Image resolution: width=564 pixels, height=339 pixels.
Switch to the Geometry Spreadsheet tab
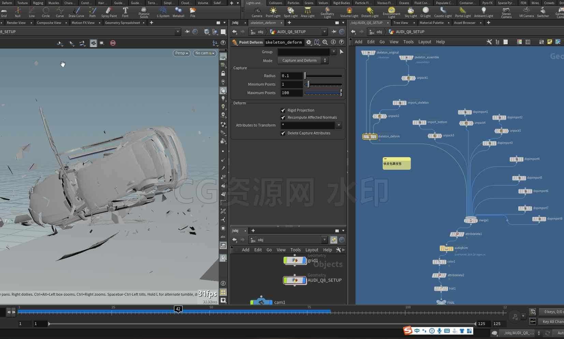(x=122, y=23)
